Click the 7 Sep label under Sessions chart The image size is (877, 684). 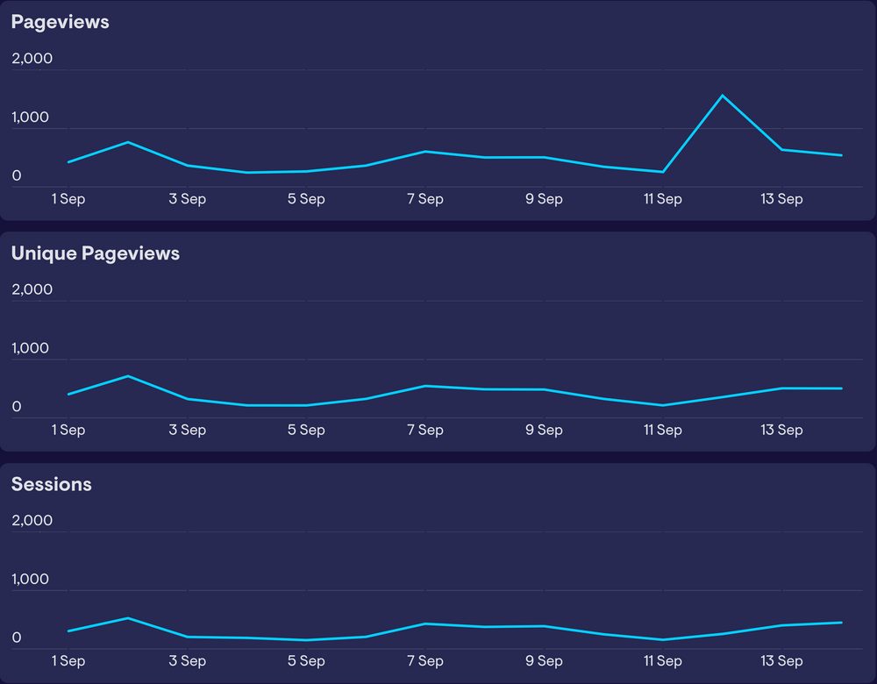tap(424, 661)
